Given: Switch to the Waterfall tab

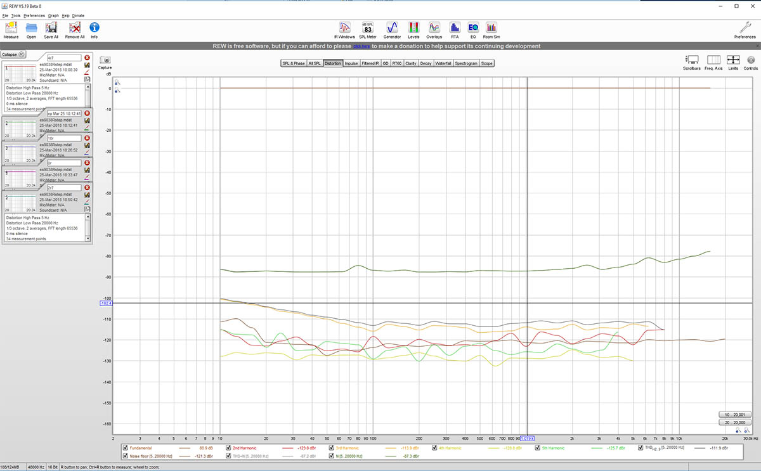Looking at the screenshot, I should [x=443, y=63].
